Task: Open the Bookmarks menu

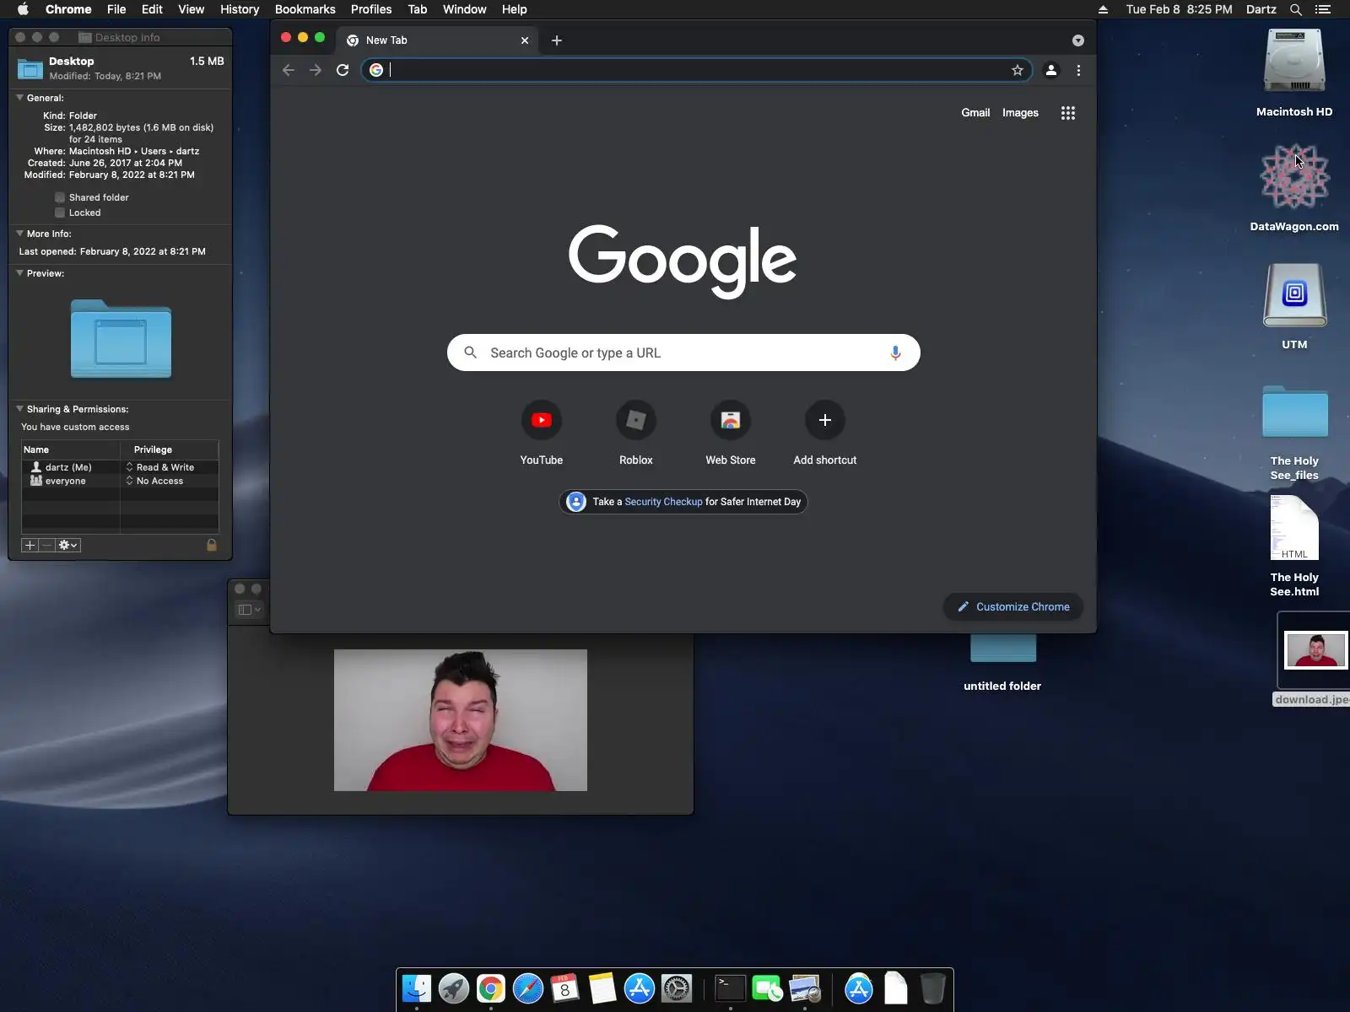Action: point(305,9)
